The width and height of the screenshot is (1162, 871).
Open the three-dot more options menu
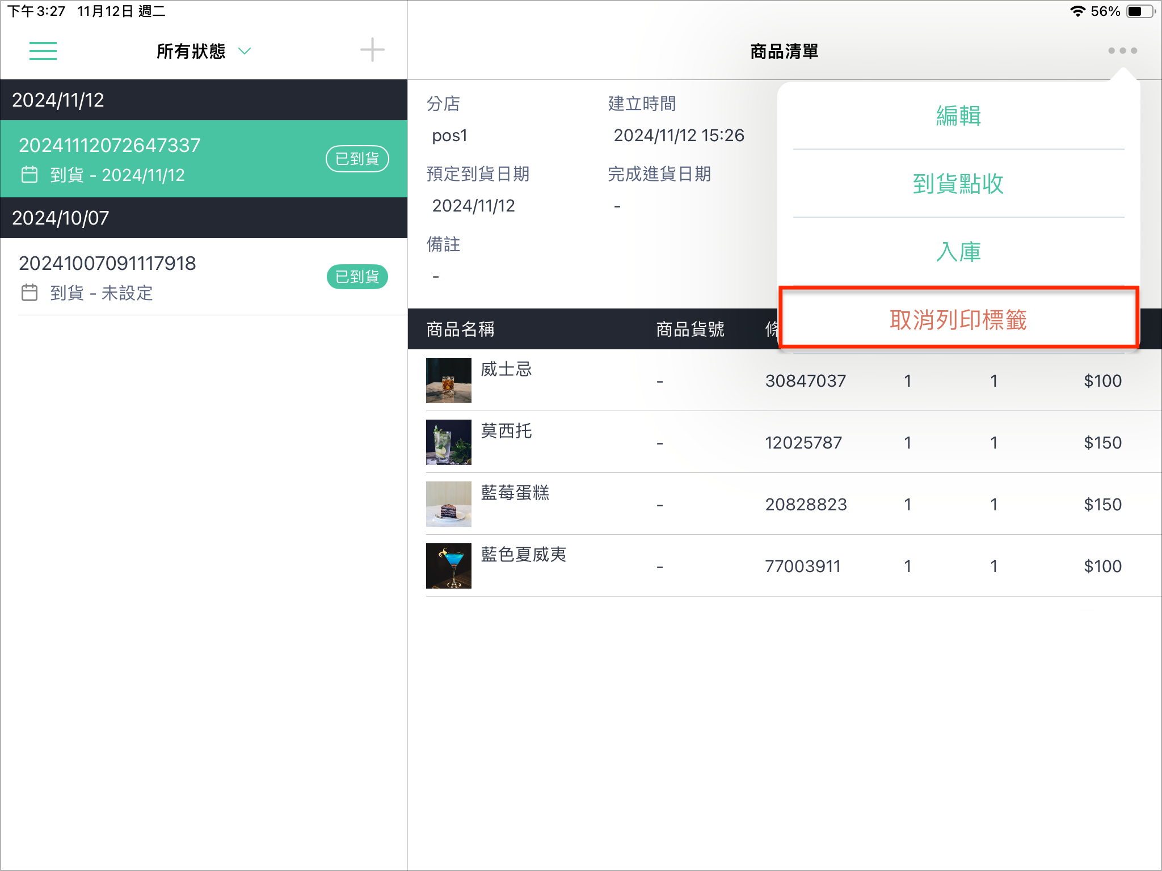[x=1122, y=50]
